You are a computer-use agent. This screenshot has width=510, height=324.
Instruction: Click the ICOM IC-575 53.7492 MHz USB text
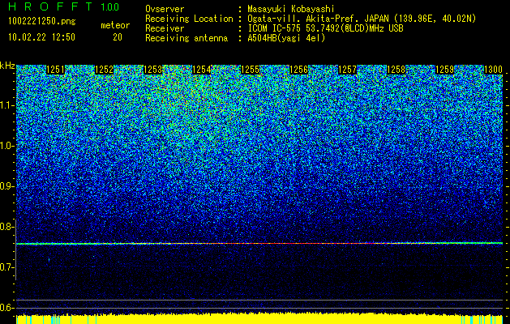(x=325, y=28)
